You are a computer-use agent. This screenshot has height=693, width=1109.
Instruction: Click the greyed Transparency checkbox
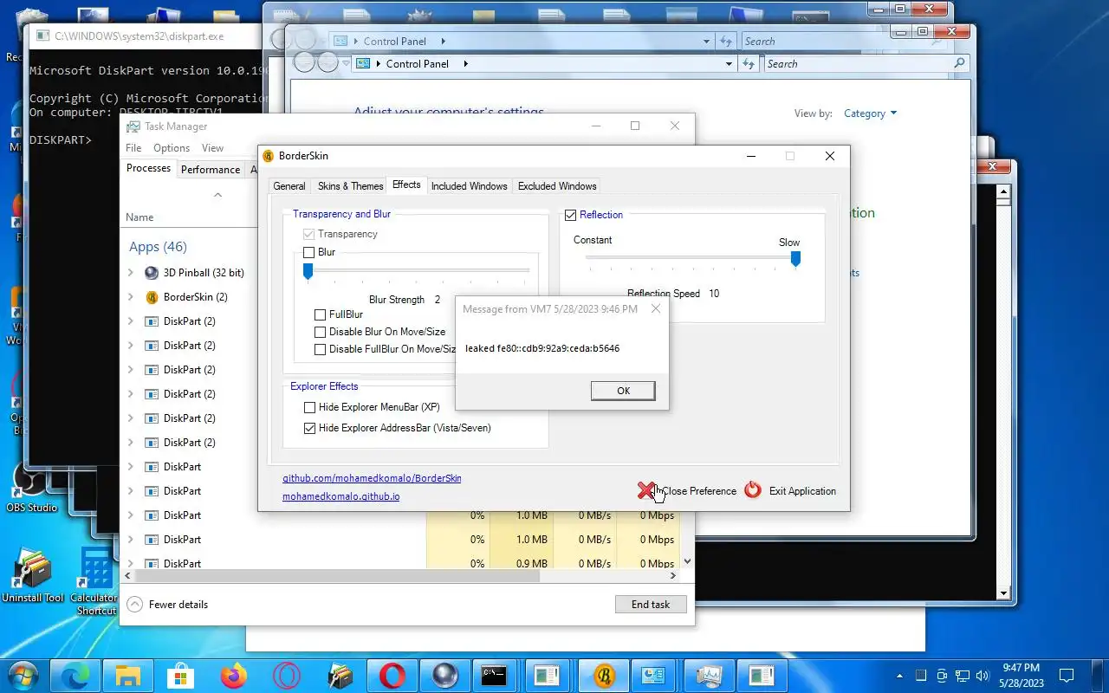(x=308, y=235)
